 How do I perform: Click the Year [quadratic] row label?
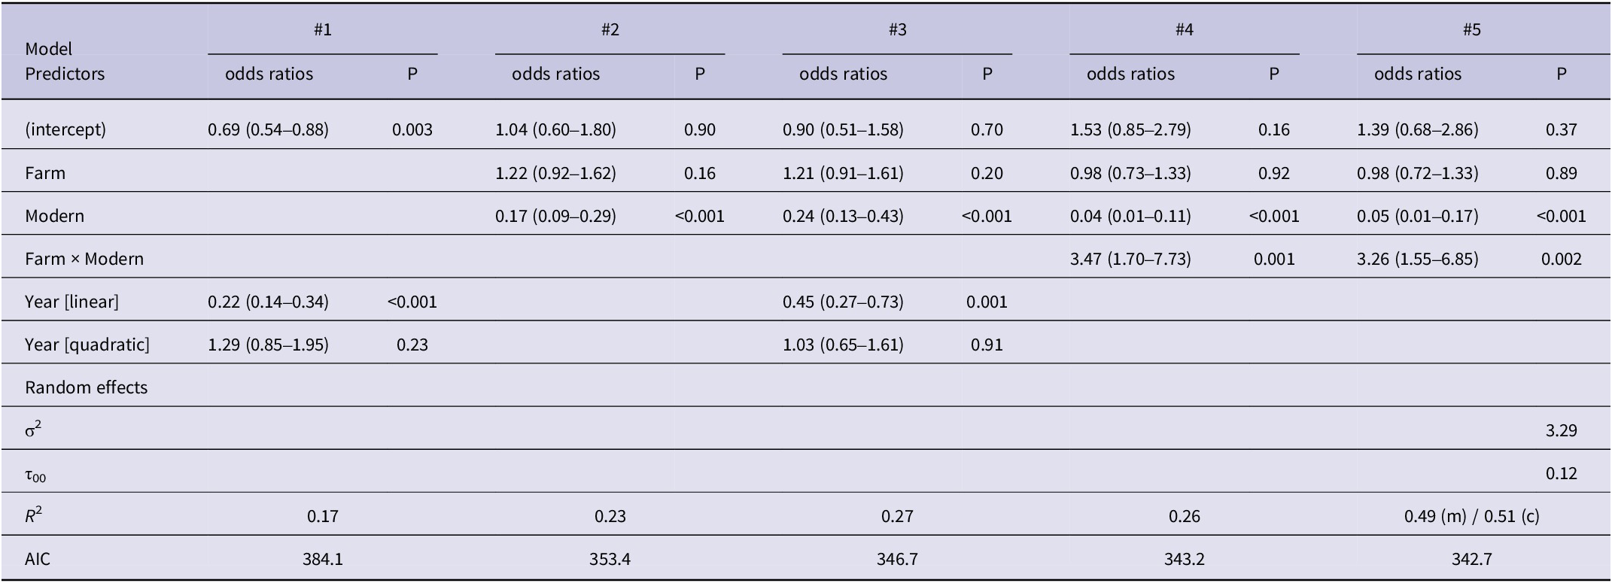point(87,345)
